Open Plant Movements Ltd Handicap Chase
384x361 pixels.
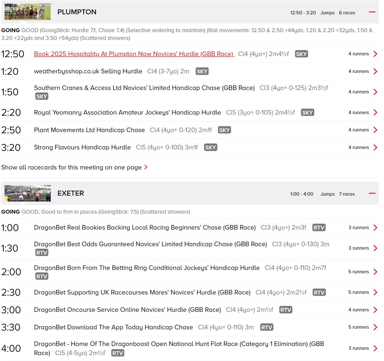(x=89, y=130)
